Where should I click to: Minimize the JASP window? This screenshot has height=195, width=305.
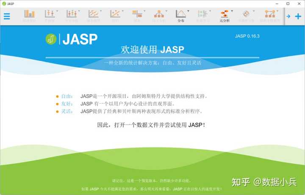tap(277, 4)
